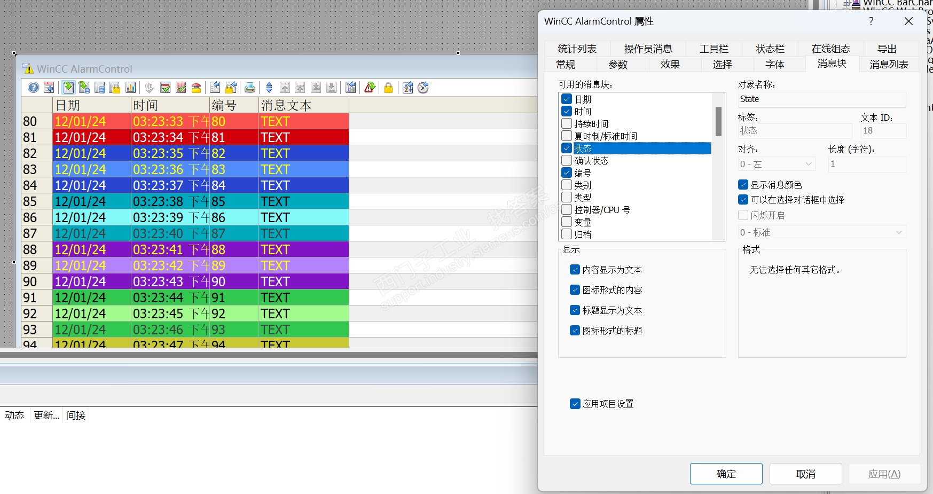Show the hit list statistics
The image size is (933, 494).
tap(130, 88)
